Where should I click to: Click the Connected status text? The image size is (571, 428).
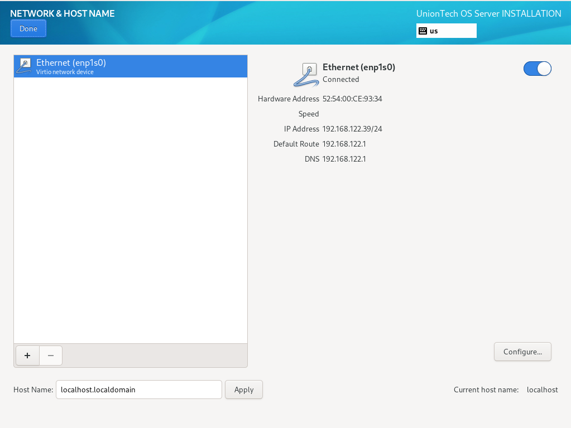pos(341,79)
